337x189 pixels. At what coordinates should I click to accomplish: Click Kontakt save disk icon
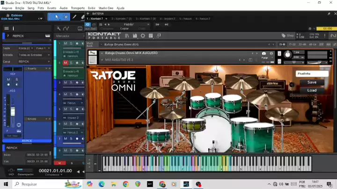(x=135, y=36)
